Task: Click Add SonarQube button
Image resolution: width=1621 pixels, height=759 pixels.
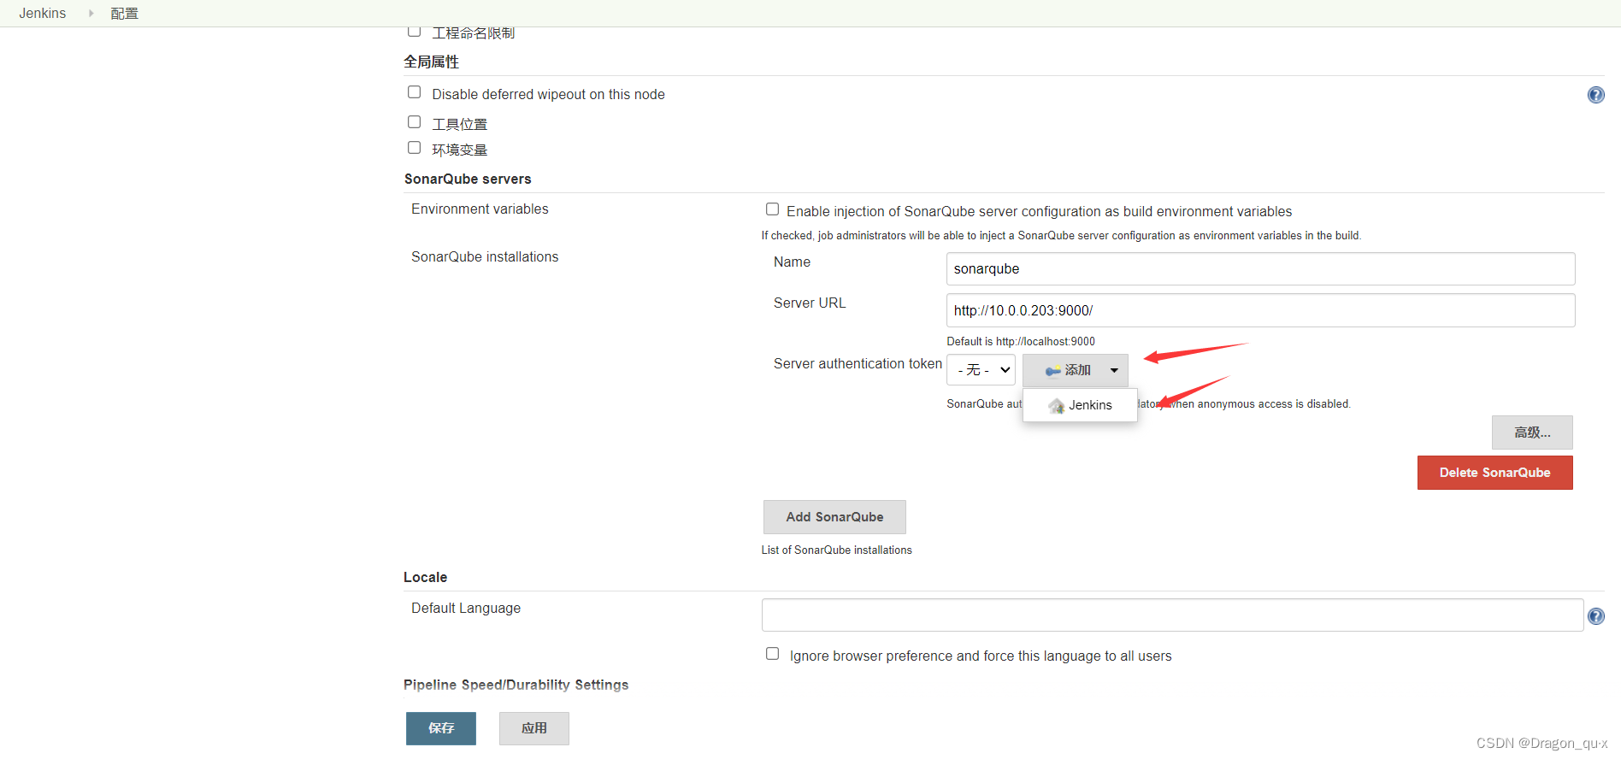Action: pos(834,517)
